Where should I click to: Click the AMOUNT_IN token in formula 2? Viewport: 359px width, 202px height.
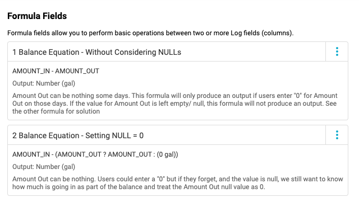31,154
